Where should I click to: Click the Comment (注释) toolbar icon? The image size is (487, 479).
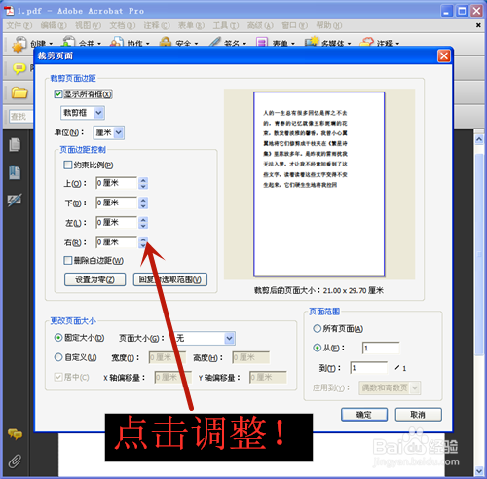tap(367, 42)
